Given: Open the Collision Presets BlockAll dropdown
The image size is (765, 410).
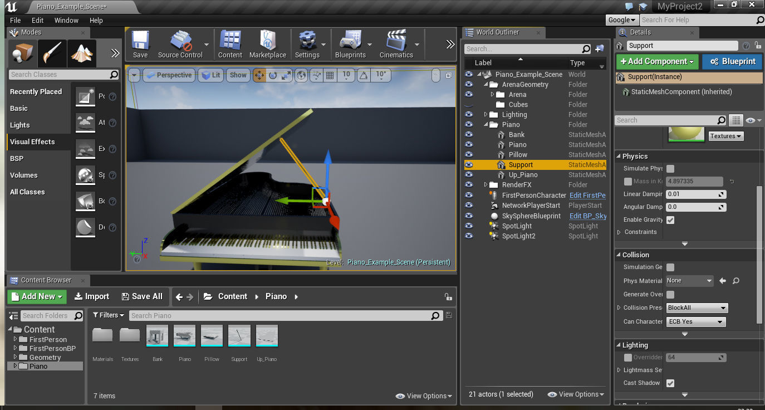Looking at the screenshot, I should click(697, 308).
